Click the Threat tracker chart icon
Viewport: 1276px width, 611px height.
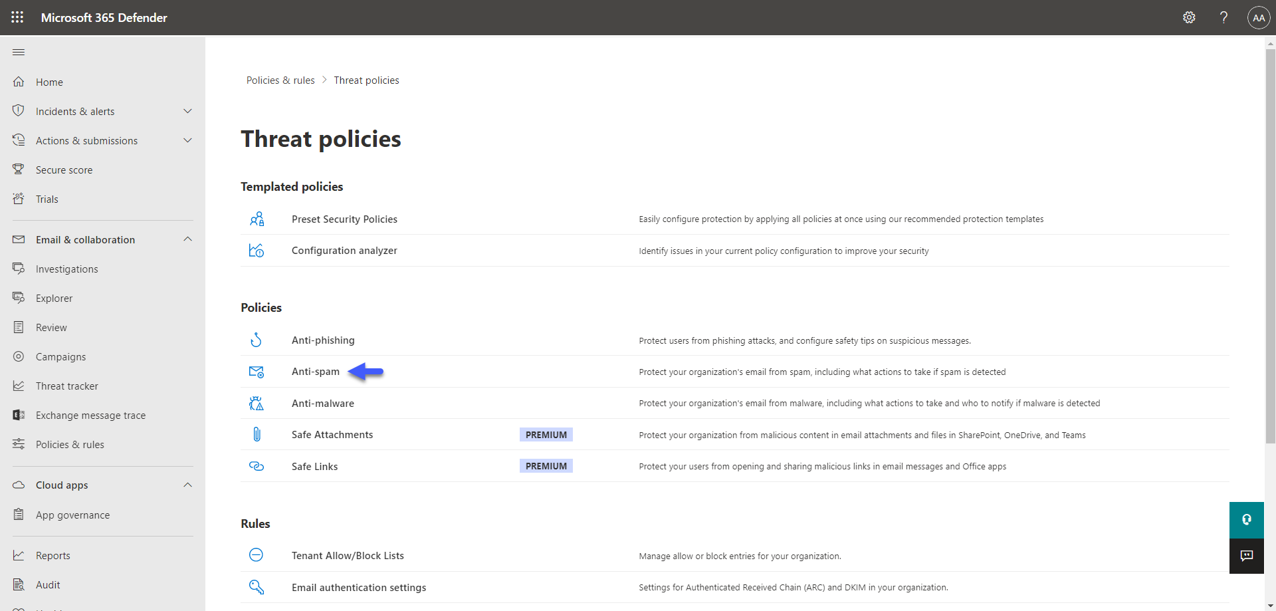(19, 386)
